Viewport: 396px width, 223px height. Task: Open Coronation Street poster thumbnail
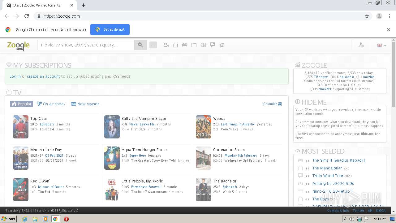[204, 158]
